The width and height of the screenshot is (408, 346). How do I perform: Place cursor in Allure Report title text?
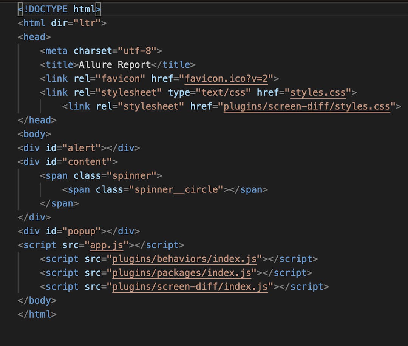(x=114, y=65)
